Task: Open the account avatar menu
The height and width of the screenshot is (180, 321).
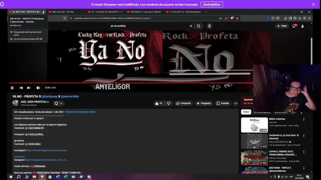Action: tap(303, 26)
